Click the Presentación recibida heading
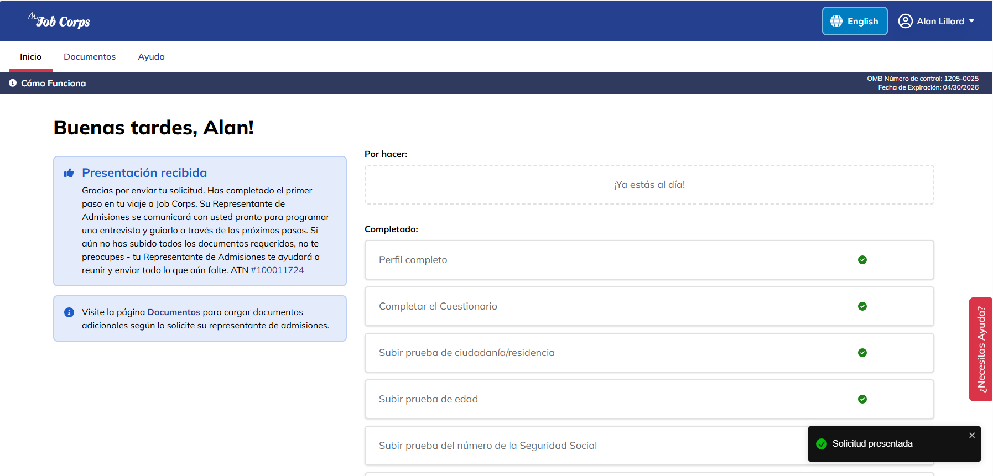The image size is (993, 476). pos(144,172)
